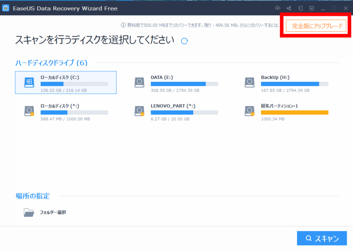Click the 完全版にアップグレード button
This screenshot has width=353, height=250.
316,26
